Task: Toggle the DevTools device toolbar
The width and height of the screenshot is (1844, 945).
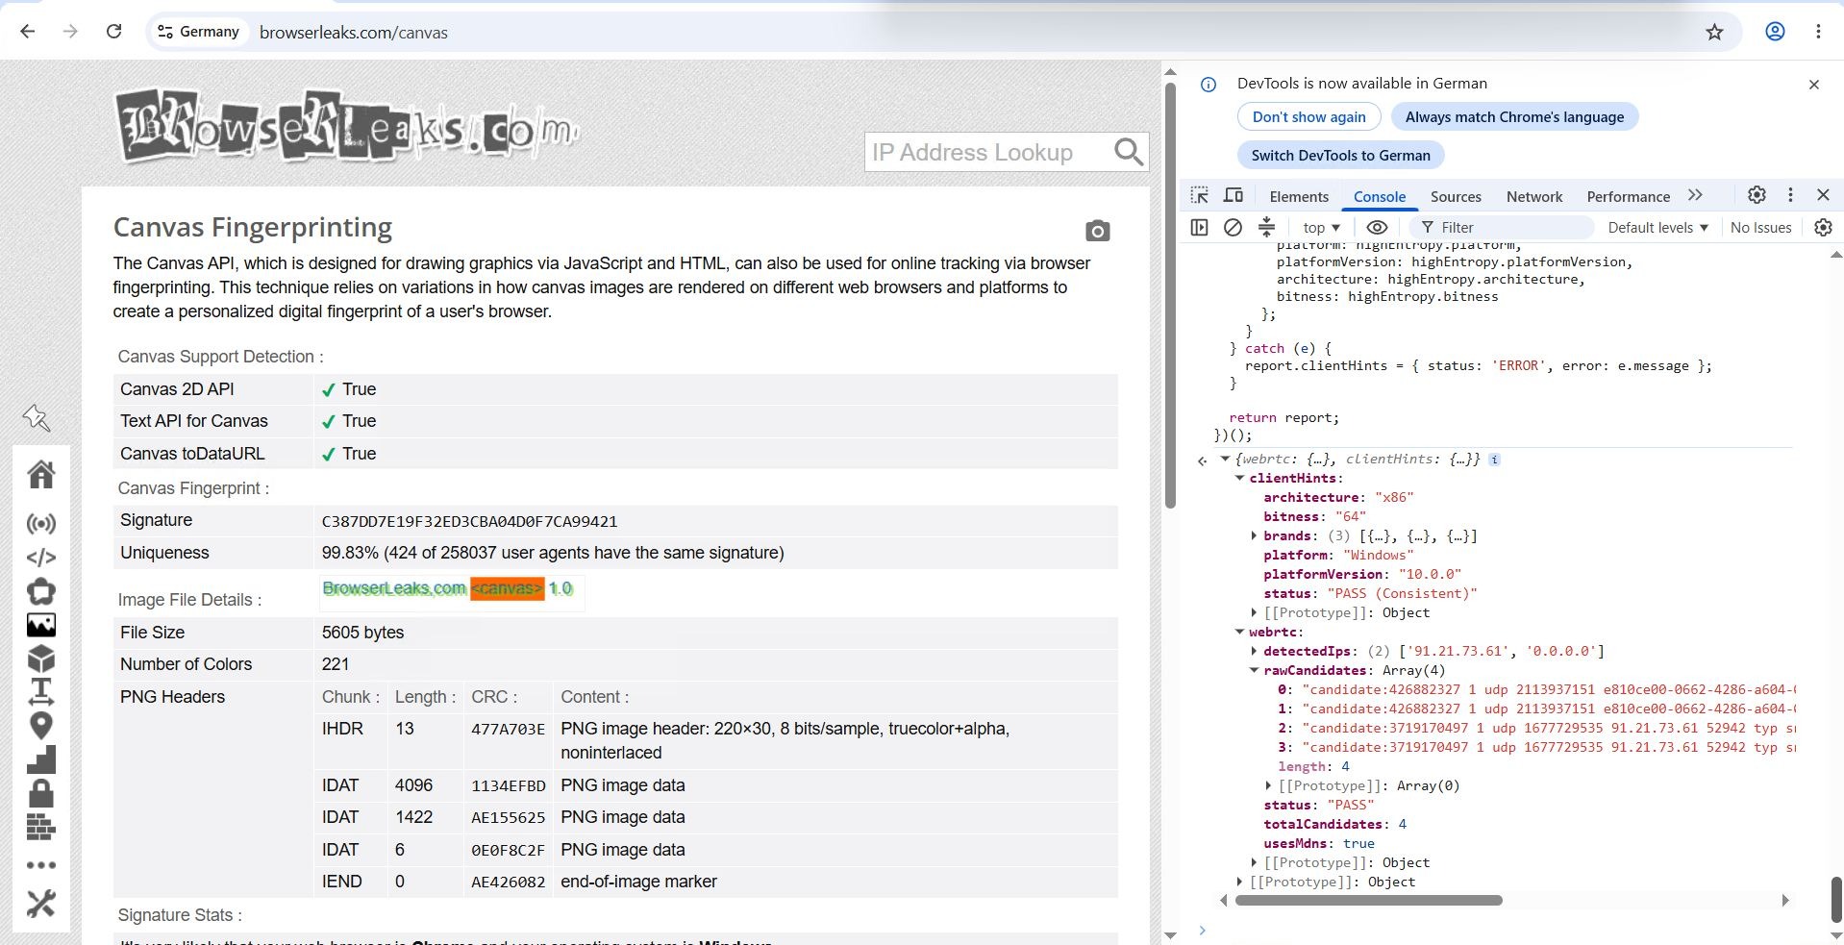Action: (x=1233, y=195)
